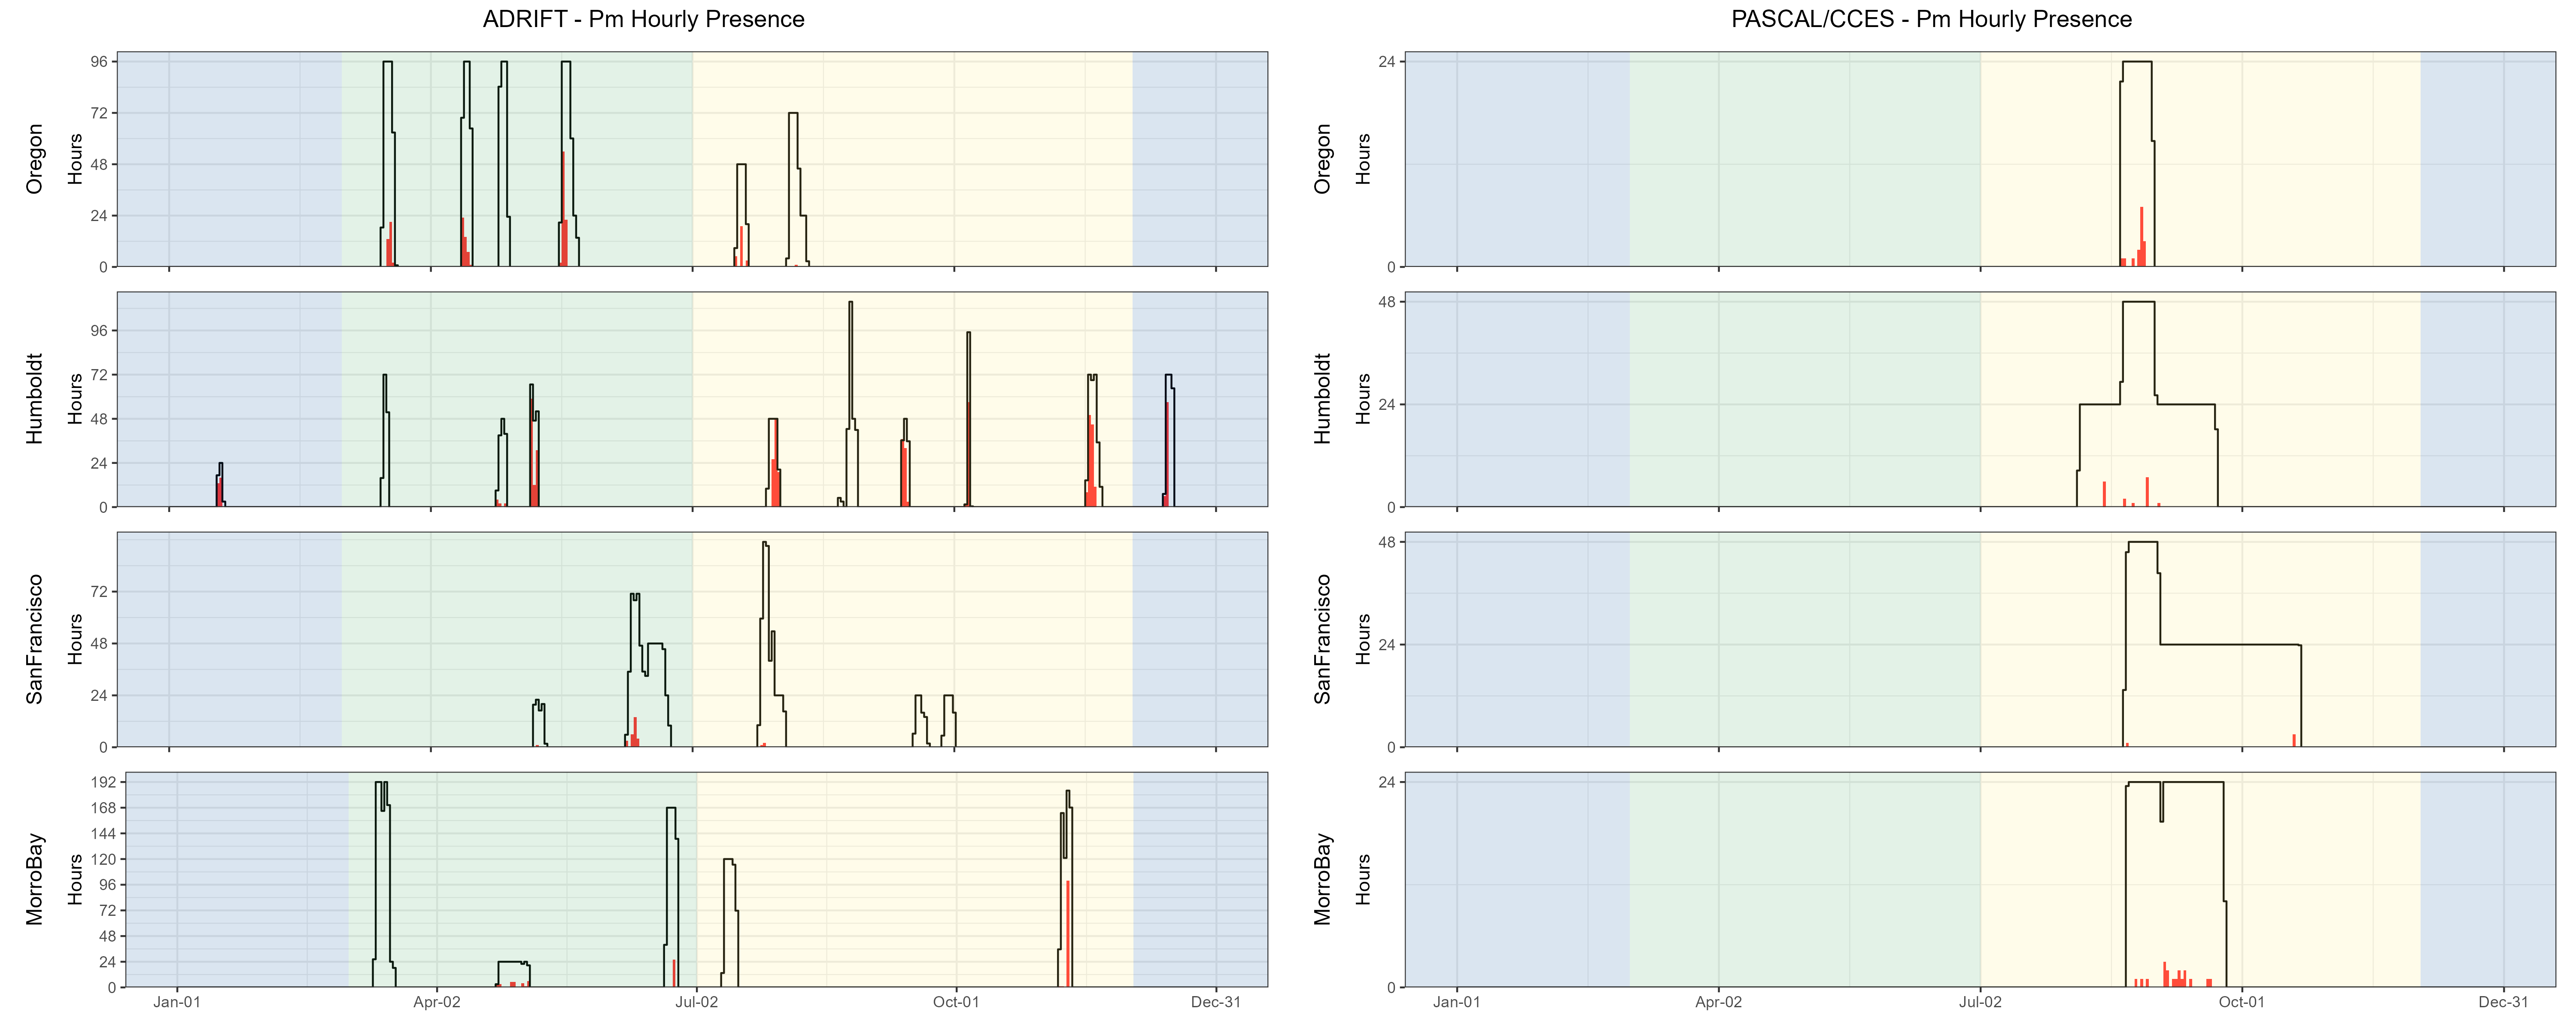
Task: Click the Jul-02 tick label under PASCAL/CCES charts
Action: [1981, 1002]
